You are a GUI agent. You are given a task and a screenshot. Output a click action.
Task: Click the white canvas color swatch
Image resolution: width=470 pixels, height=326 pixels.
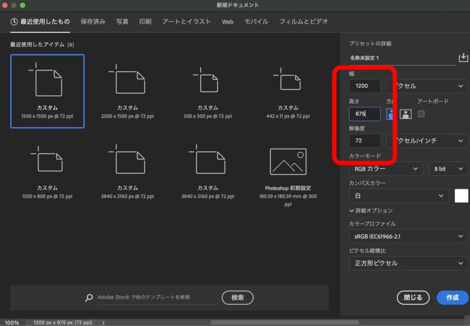click(461, 196)
